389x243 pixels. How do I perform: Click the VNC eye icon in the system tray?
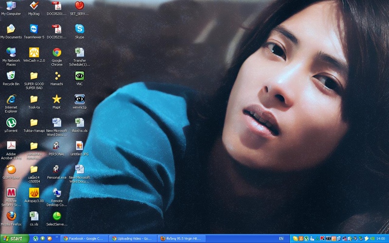point(328,239)
